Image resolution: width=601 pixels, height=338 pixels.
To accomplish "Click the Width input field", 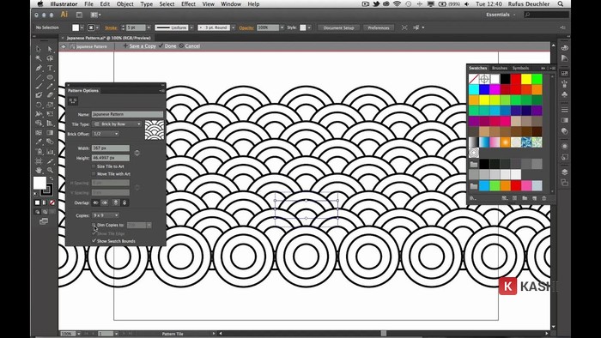I will point(111,148).
